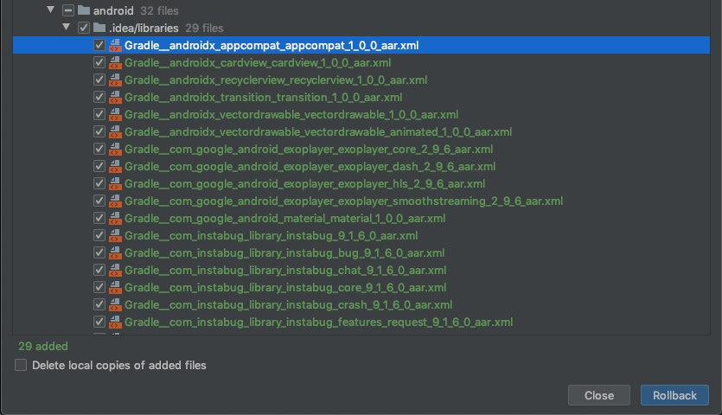
Task: Click the file icon beside material_1_0_0_aar.xml
Action: coord(115,218)
